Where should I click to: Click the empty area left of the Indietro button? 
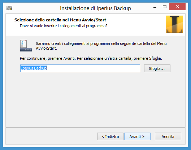pyautogui.click(x=51, y=137)
